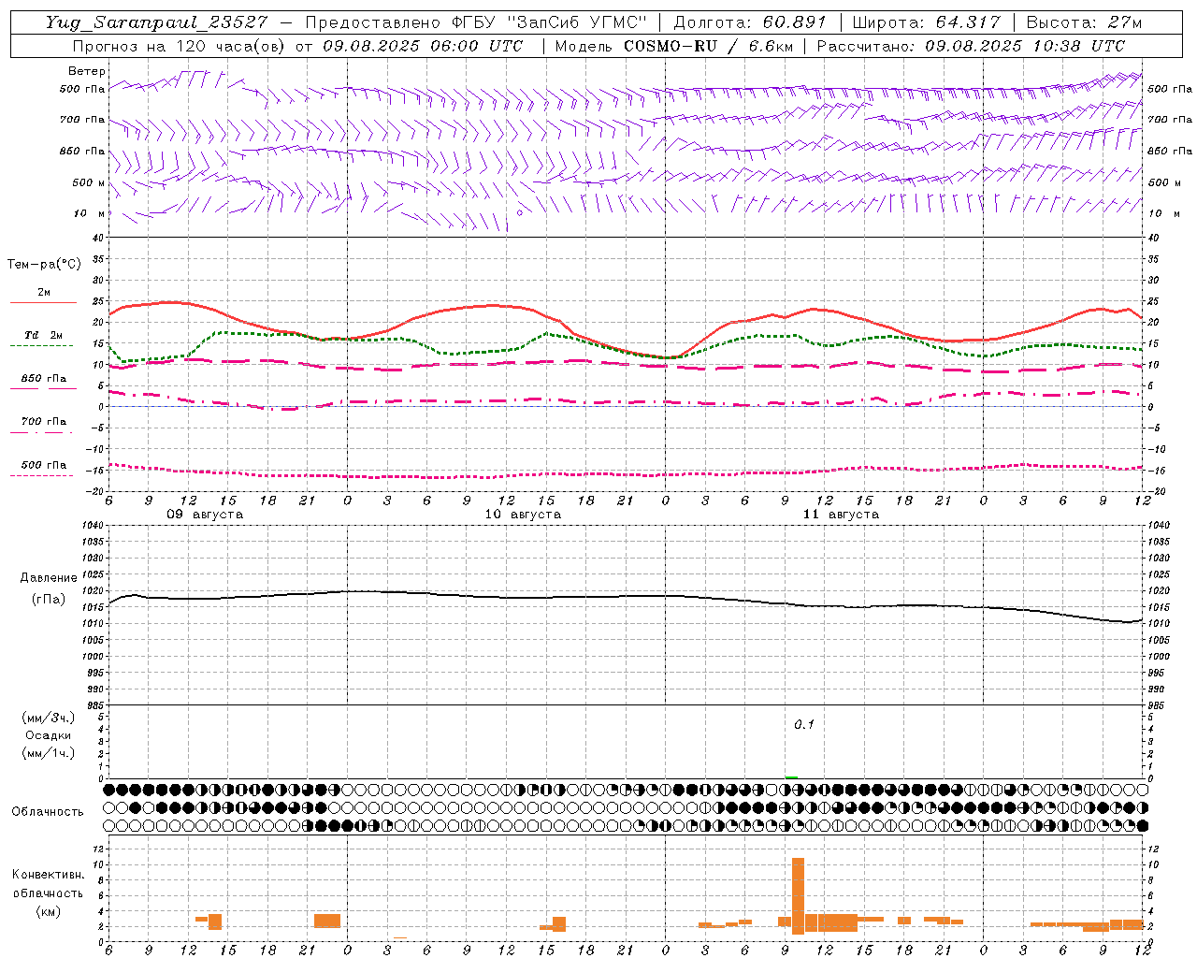Select the Td 2м legend label
The width and height of the screenshot is (1197, 958).
point(43,335)
